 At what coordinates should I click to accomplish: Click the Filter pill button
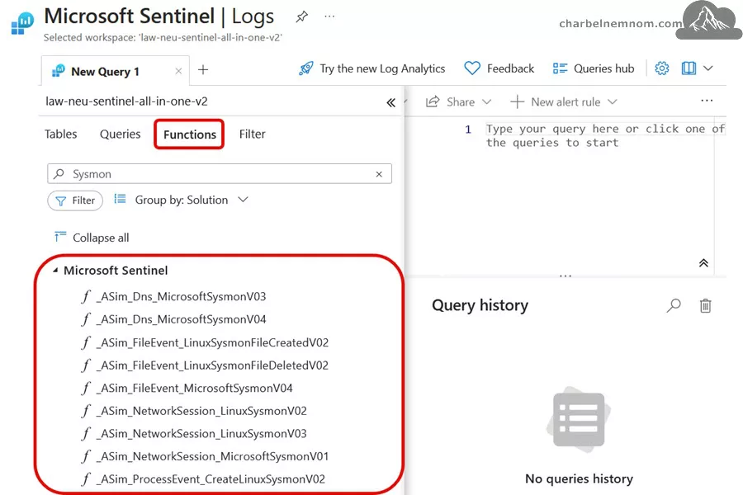point(75,200)
